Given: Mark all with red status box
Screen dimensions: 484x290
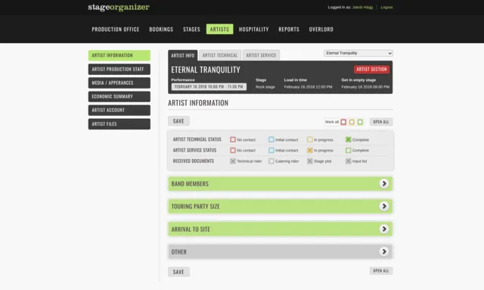Looking at the screenshot, I should coord(343,122).
